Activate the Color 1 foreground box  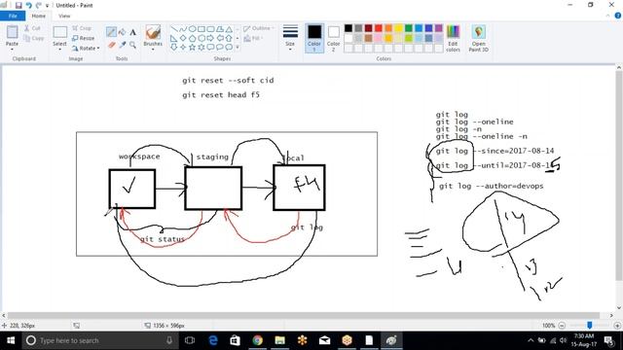(x=314, y=38)
